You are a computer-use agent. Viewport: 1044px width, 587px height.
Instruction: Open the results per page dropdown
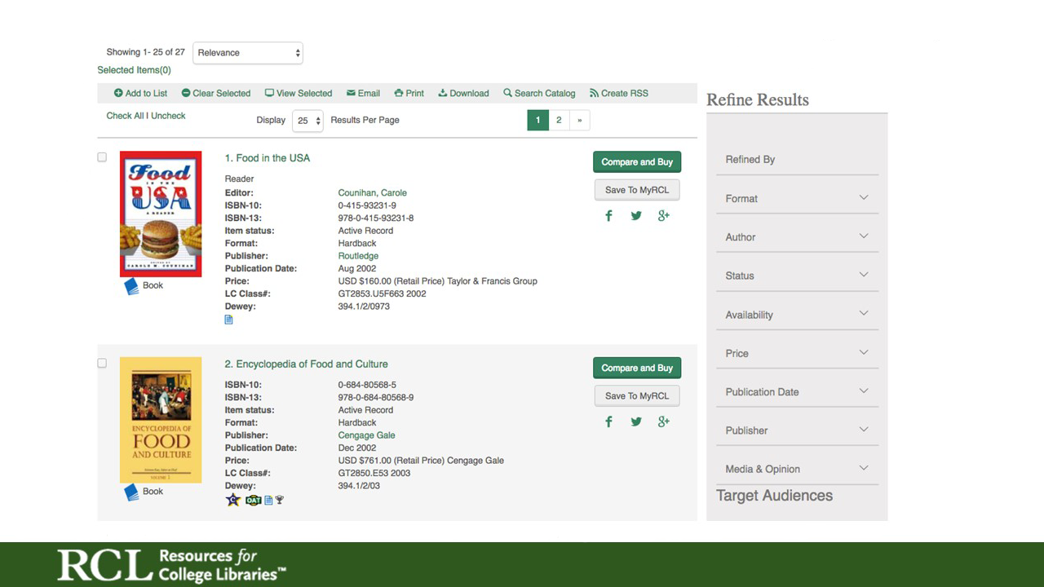pyautogui.click(x=308, y=121)
